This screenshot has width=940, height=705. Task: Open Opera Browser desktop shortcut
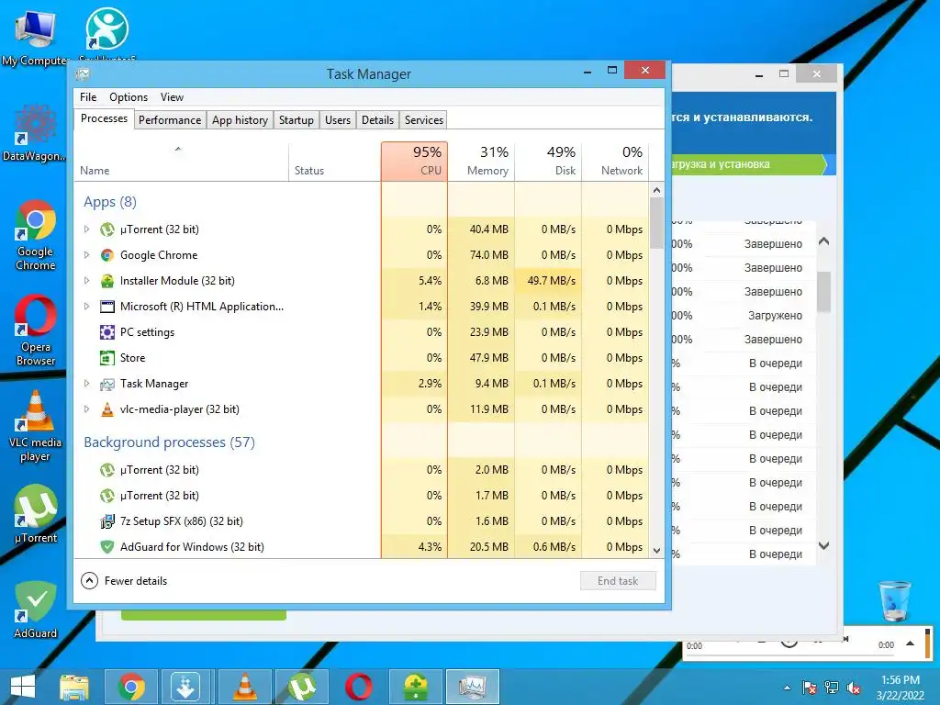36,330
